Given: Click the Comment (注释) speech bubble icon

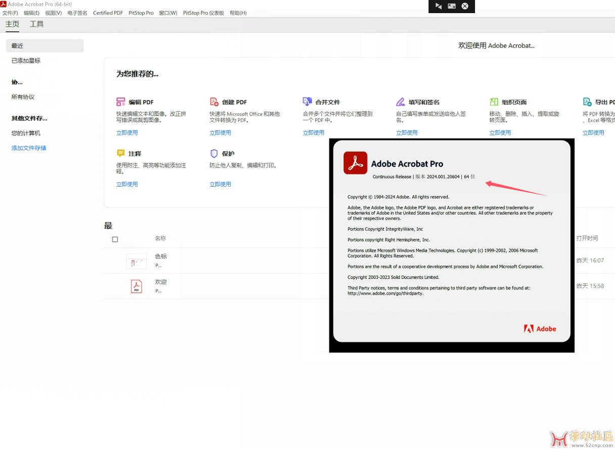Looking at the screenshot, I should click(x=121, y=153).
